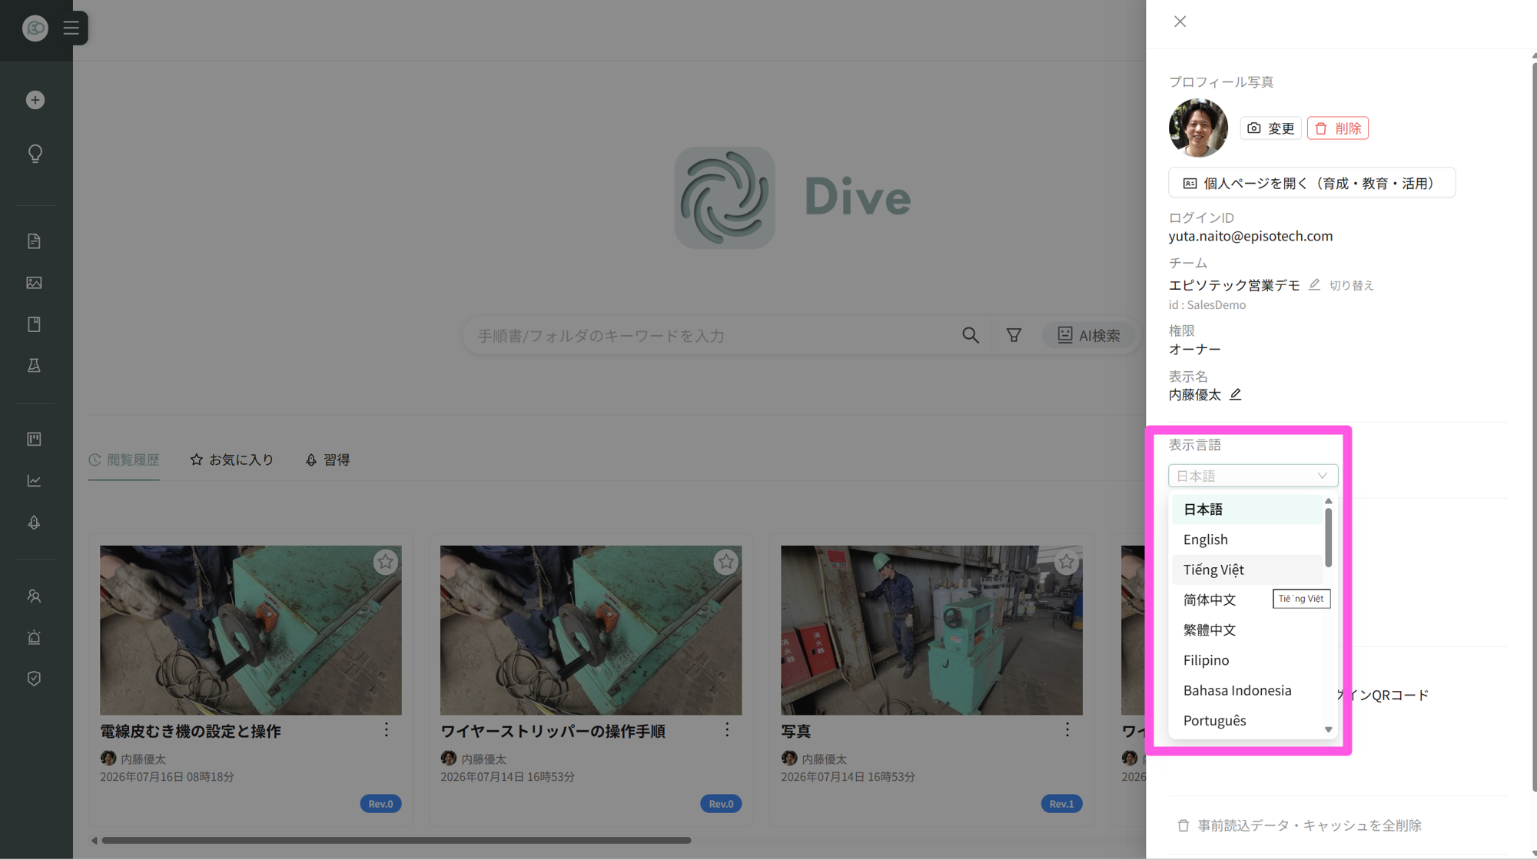The image size is (1537, 860).
Task: Click the Rev.0 badge on ワイヤーストリッパー card
Action: (x=721, y=804)
